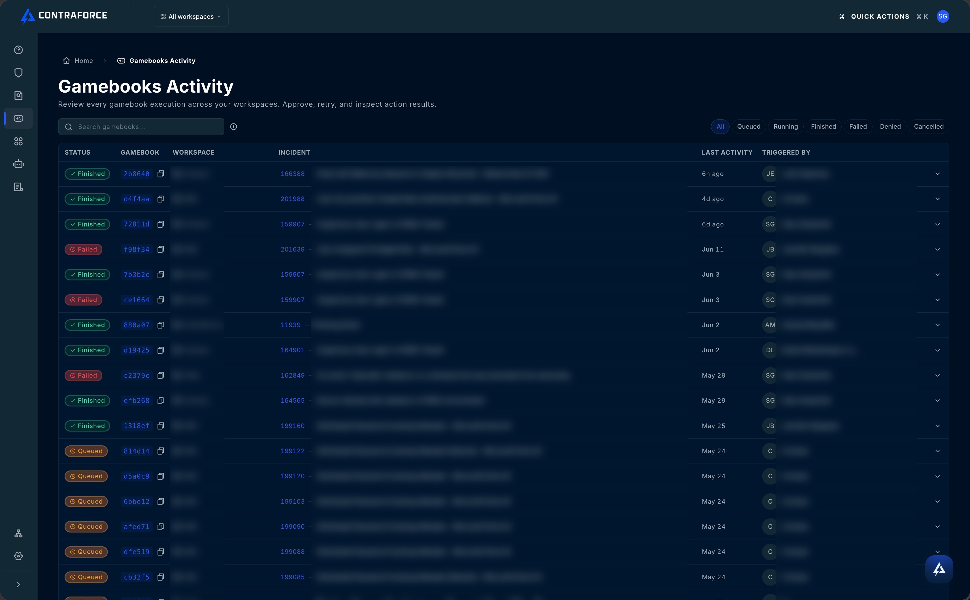
Task: Open the floating ContraForce assistant button
Action: pos(939,569)
